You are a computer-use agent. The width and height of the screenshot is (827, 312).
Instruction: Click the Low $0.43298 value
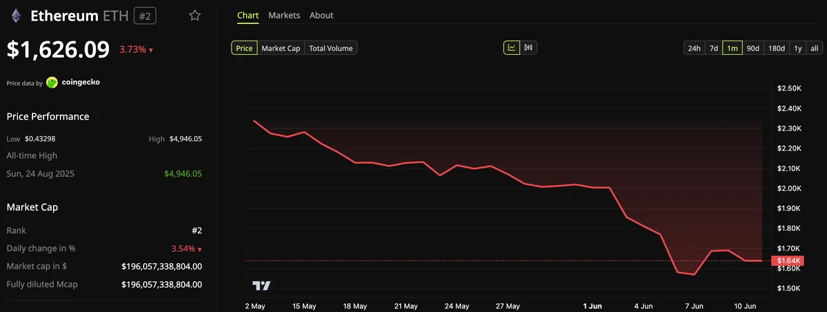pyautogui.click(x=41, y=139)
